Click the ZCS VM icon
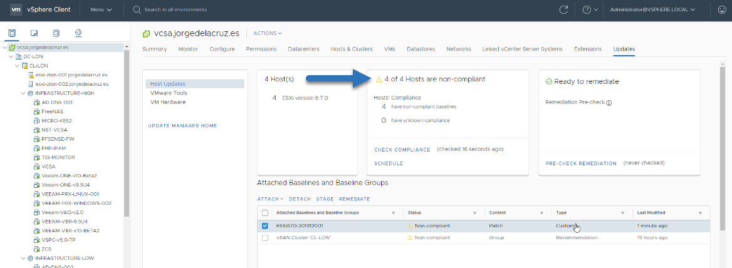 [x=36, y=249]
